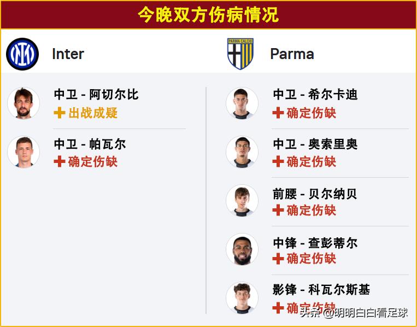Click the 今晚双方伤病情况 header title
The image size is (417, 327).
point(208,15)
